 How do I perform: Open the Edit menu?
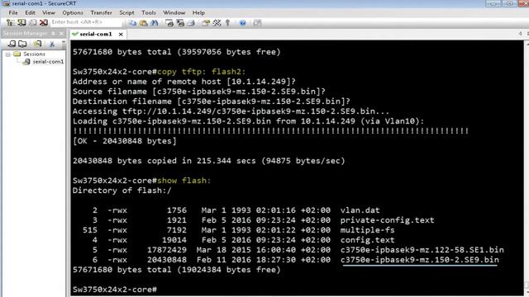30,12
